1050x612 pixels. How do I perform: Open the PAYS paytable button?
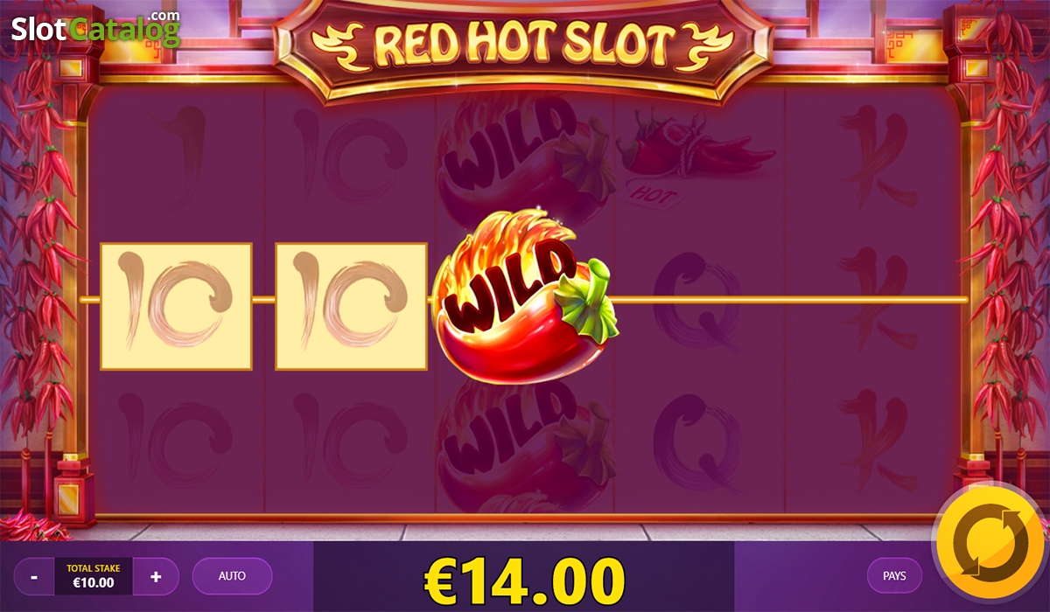pyautogui.click(x=894, y=576)
